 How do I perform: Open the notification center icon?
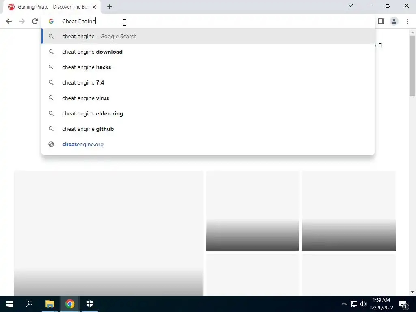tap(403, 304)
